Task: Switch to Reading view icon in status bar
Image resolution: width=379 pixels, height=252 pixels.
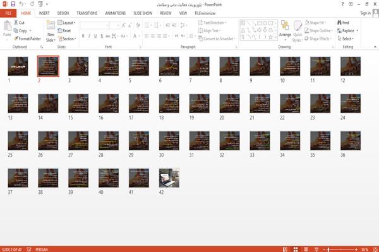Action: click(306, 249)
